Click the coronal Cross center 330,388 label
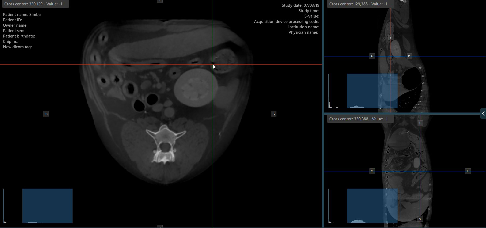The width and height of the screenshot is (486, 228). (x=358, y=119)
